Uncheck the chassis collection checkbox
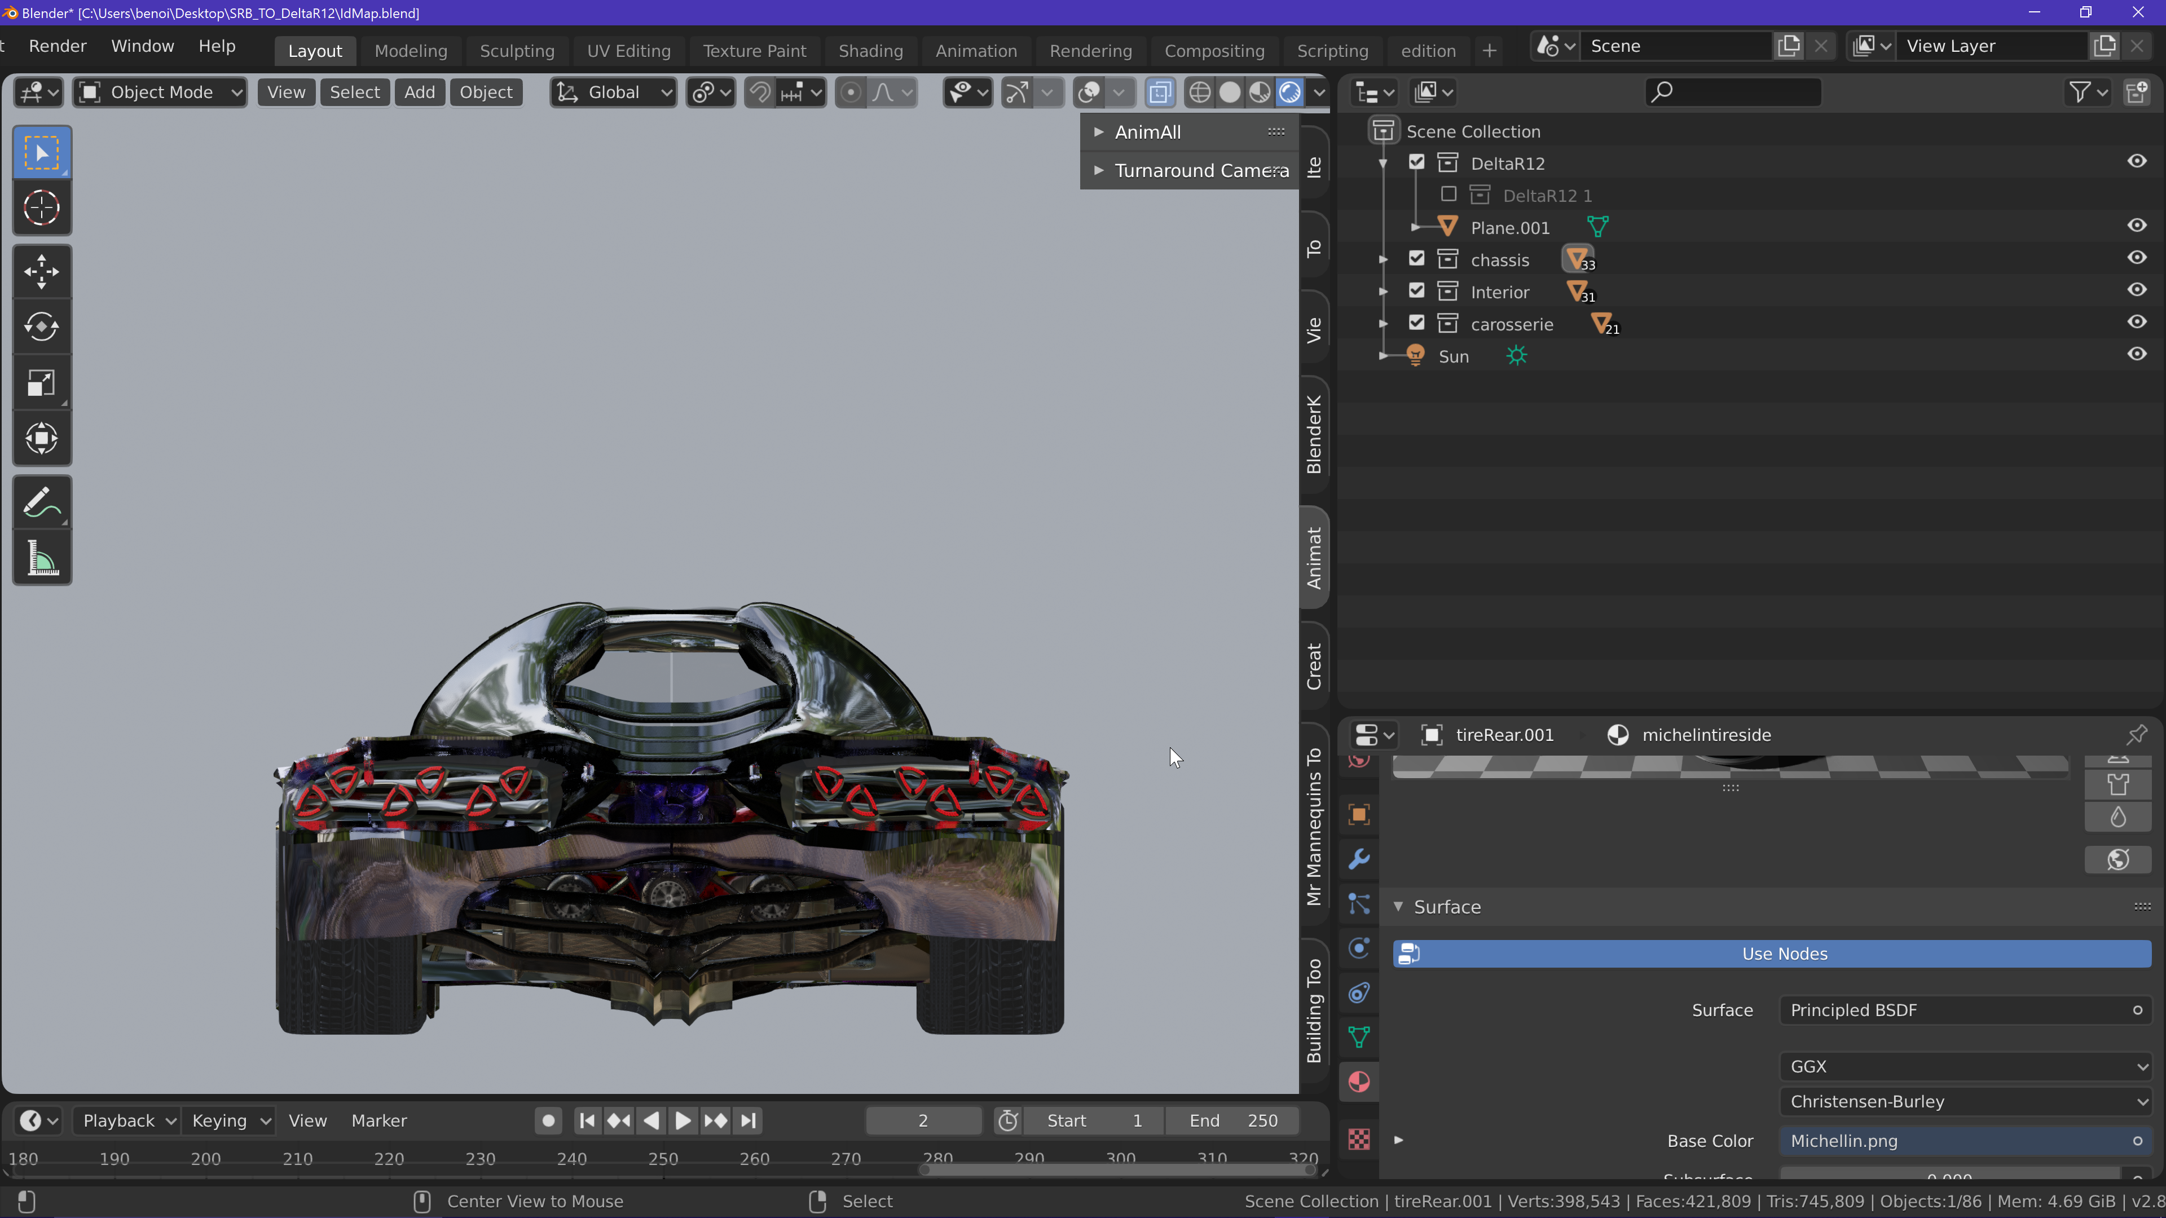This screenshot has width=2166, height=1218. 1417,259
